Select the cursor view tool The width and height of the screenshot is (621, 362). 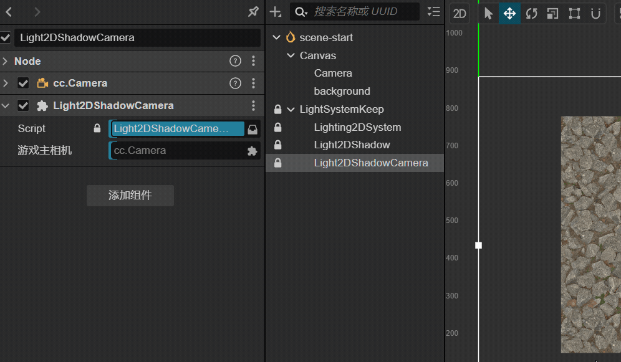coord(488,14)
